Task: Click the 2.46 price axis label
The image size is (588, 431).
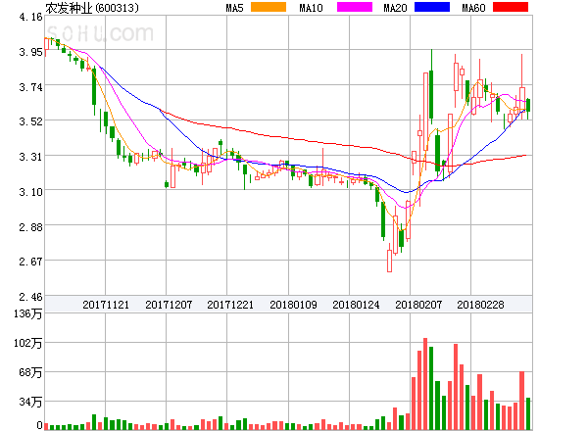Action: point(30,297)
